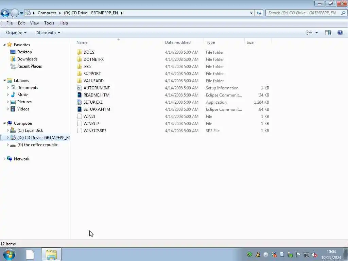Sort by the Name column header
The width and height of the screenshot is (348, 261).
82,42
